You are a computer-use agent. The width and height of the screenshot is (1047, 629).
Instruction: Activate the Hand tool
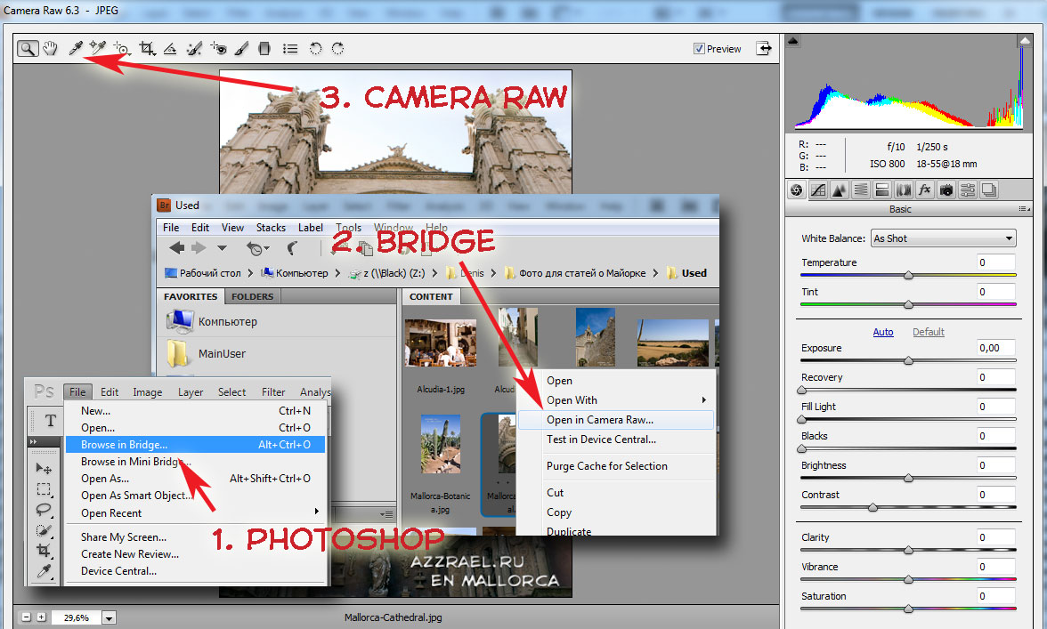51,49
